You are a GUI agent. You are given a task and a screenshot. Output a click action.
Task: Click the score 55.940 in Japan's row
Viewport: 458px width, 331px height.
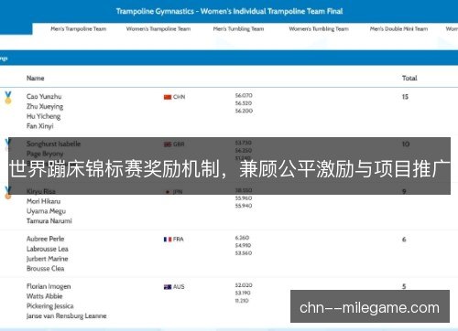pyautogui.click(x=244, y=206)
